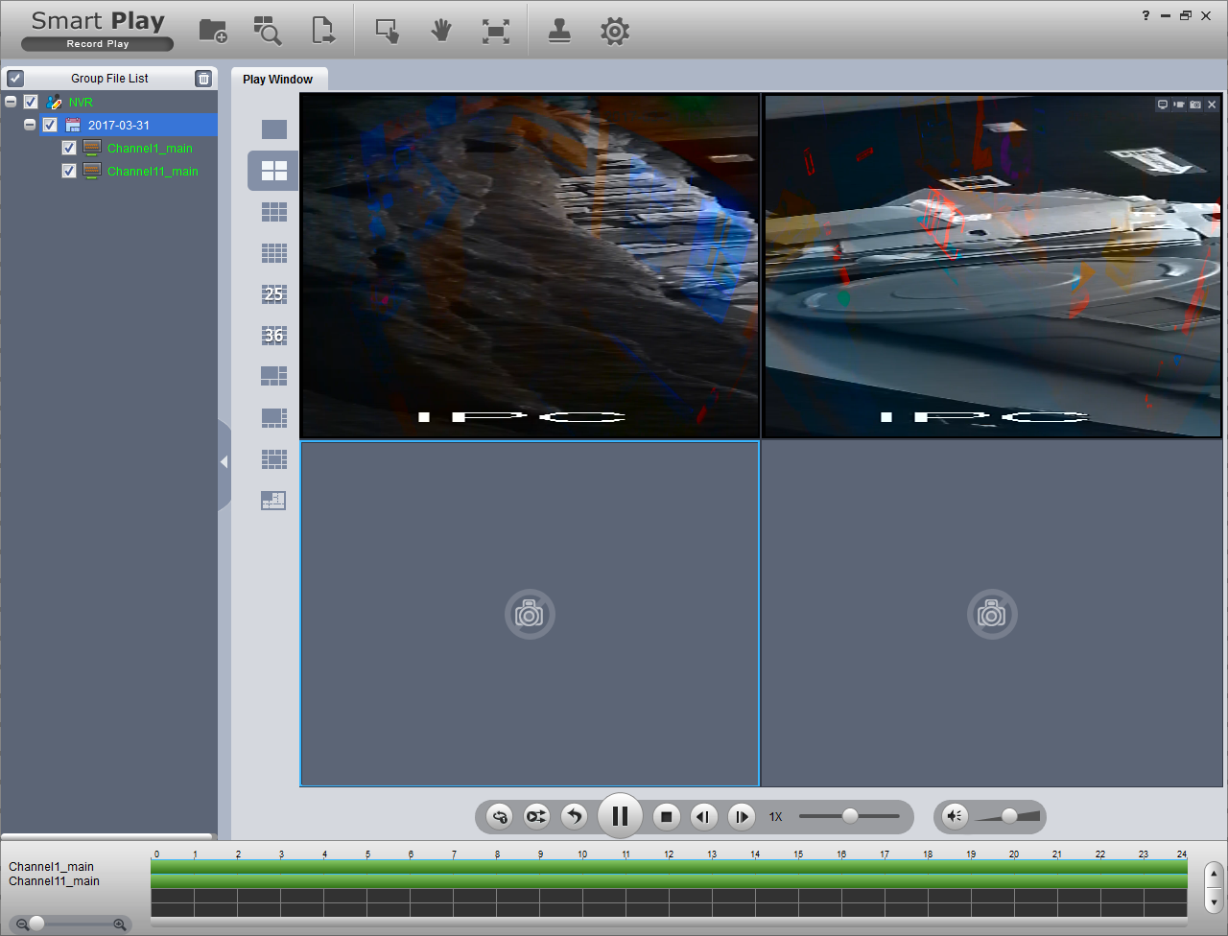Switch to 36-window split layout
The image size is (1228, 936).
(274, 335)
